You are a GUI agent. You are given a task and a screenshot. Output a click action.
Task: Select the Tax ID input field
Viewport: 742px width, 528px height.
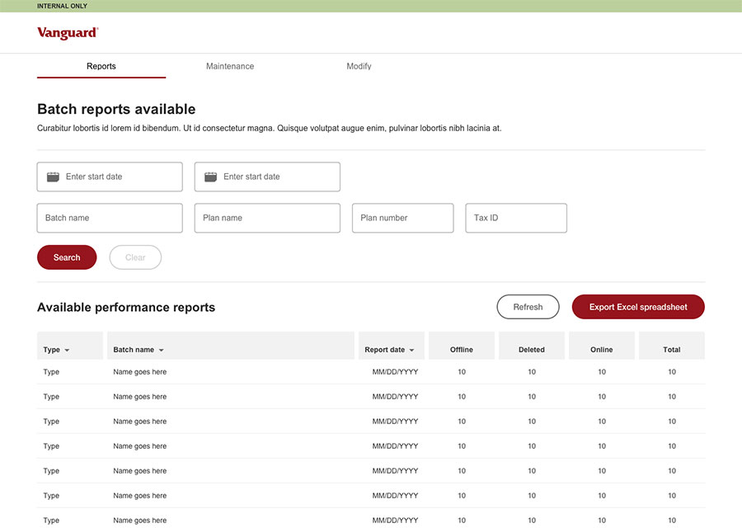coord(516,218)
